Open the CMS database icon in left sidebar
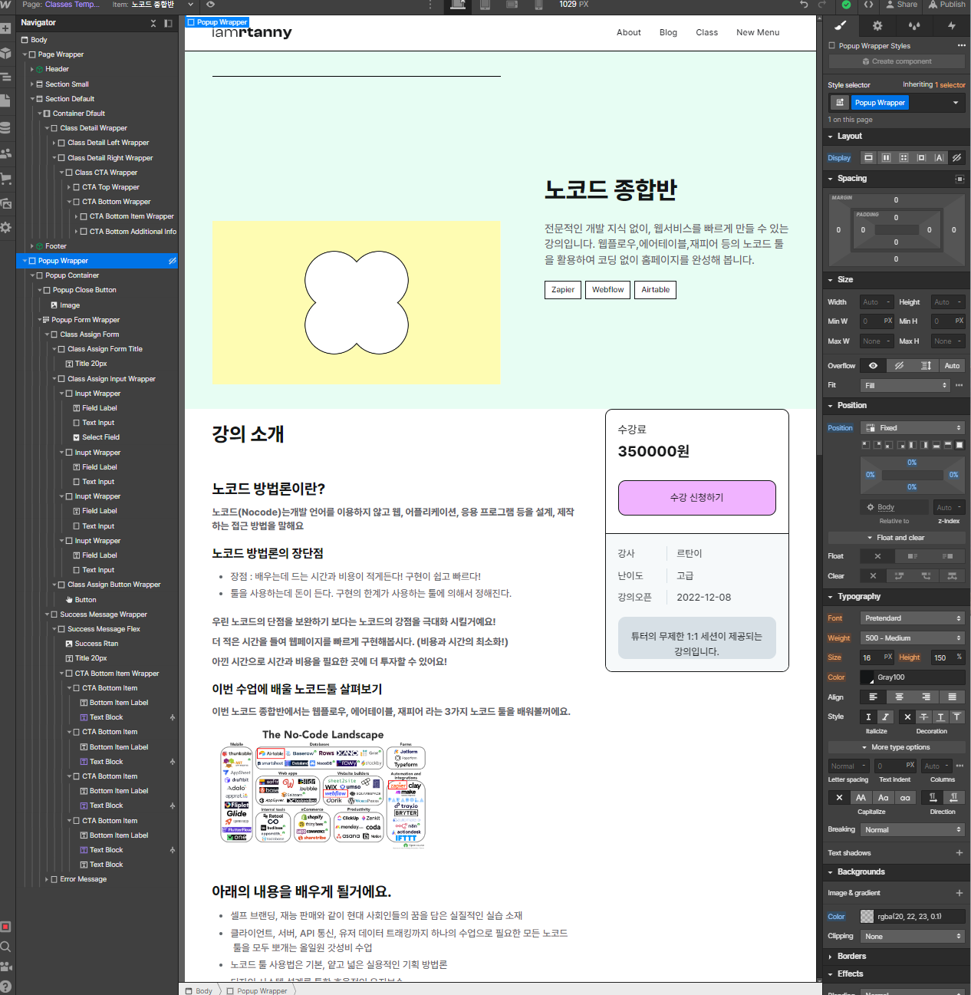Viewport: 971px width, 995px height. (5, 127)
